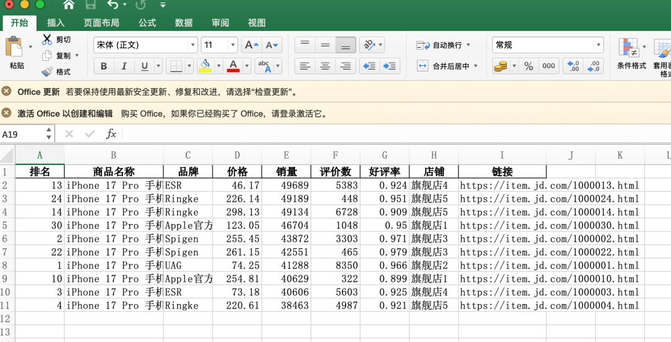Dismiss the Office 更新 notification bar
Image resolution: width=671 pixels, height=342 pixels.
[6, 91]
